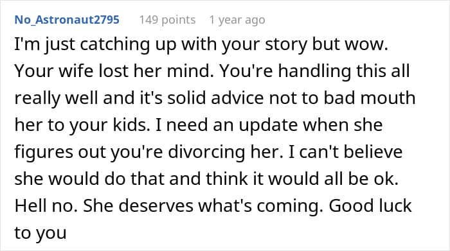Image resolution: width=450 pixels, height=251 pixels.
Task: Click the final words to you
Action: pyautogui.click(x=40, y=233)
